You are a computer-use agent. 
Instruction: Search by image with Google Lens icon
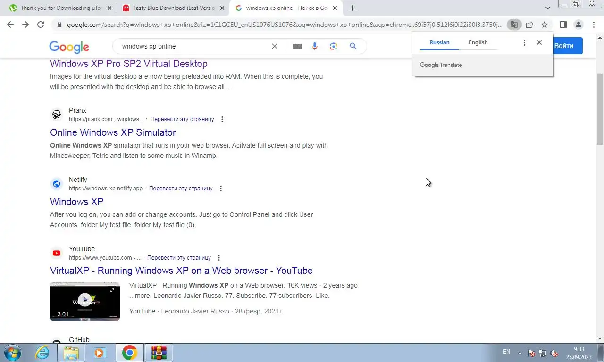(x=334, y=46)
